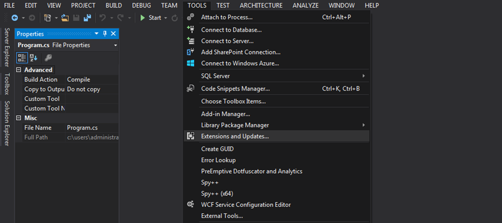Image resolution: width=502 pixels, height=223 pixels.
Task: Open Property Pages wrench icon
Action: [48, 58]
